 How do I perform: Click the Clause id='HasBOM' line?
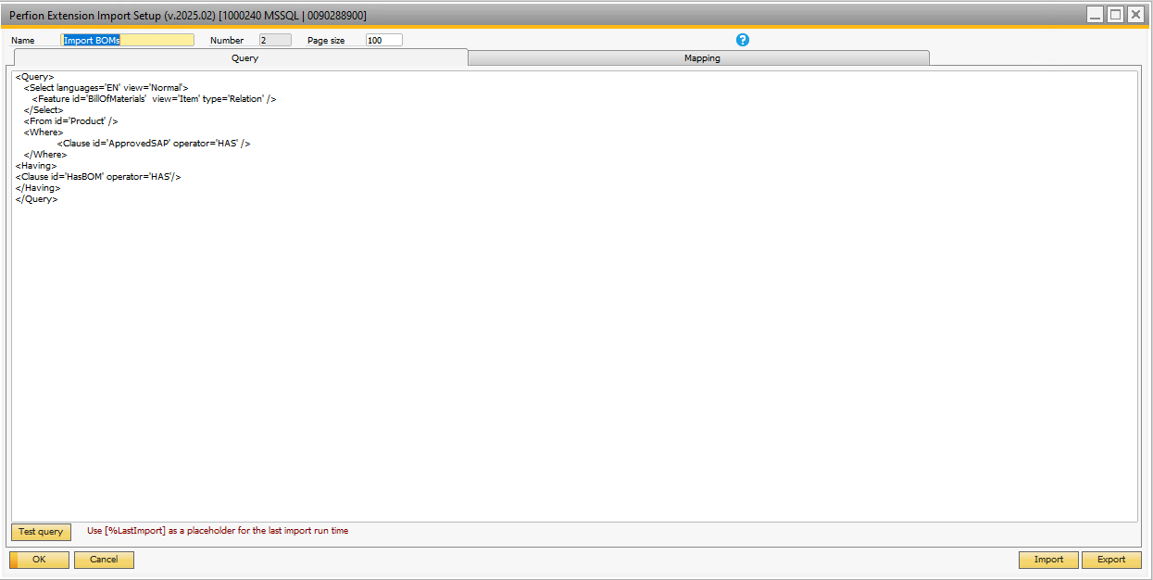click(x=98, y=177)
